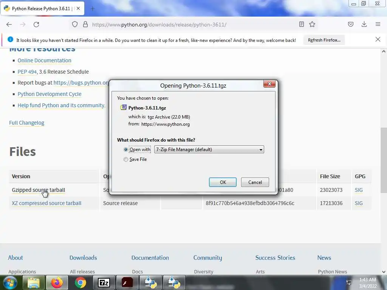The height and width of the screenshot is (290, 387).
Task: View site security via the padlock icon
Action: click(85, 24)
